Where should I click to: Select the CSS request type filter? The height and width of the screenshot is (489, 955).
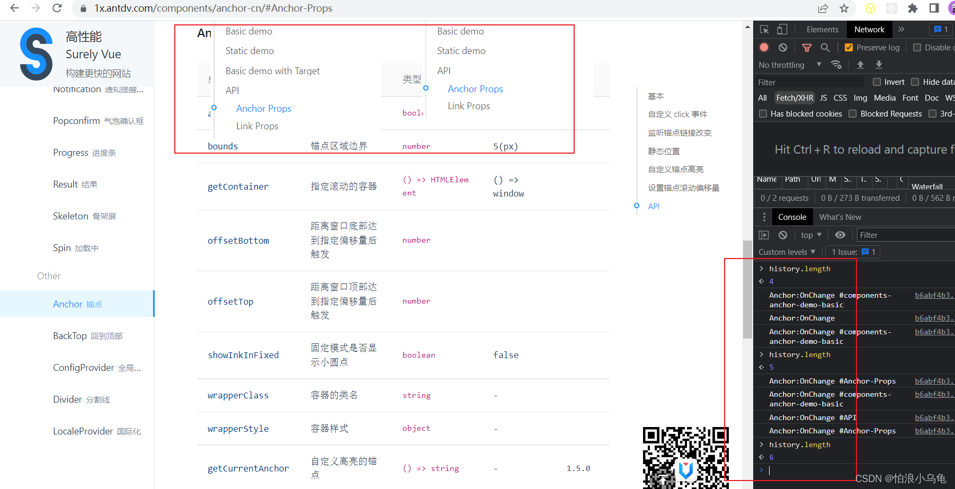(840, 97)
